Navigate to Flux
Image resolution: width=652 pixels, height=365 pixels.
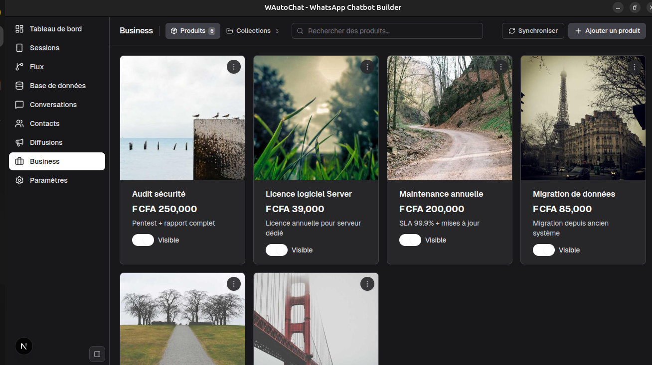57,67
